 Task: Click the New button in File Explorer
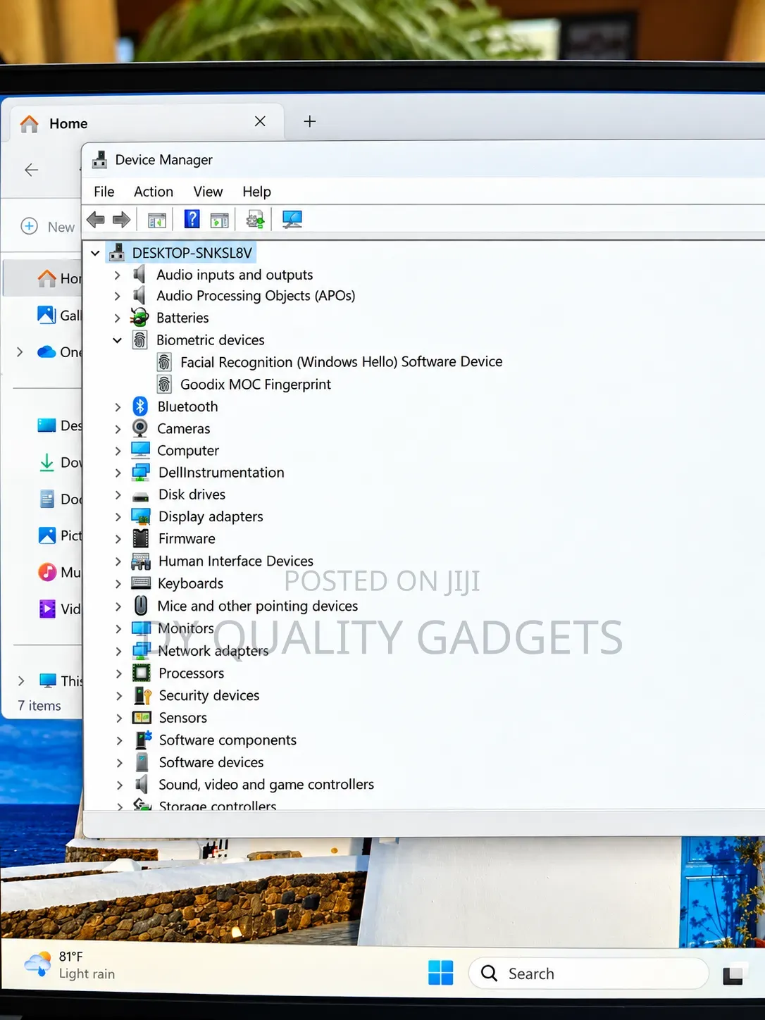tap(48, 227)
